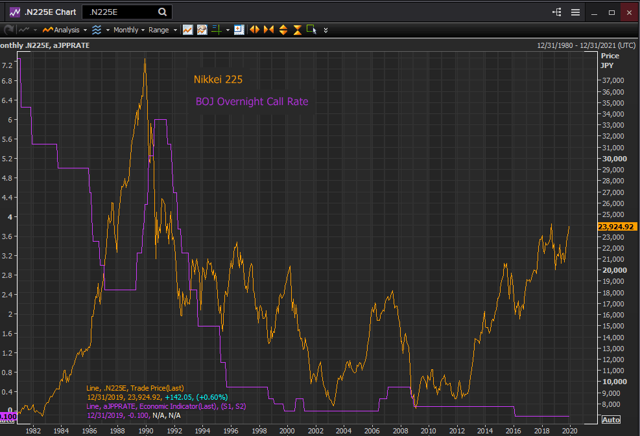The width and height of the screenshot is (640, 436).
Task: Click the expand vertical scale arrows icon
Action: click(x=283, y=30)
